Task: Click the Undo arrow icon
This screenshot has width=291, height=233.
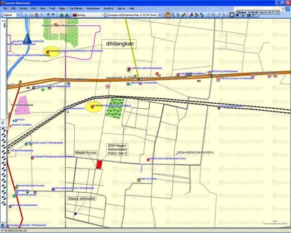Action: pos(48,15)
